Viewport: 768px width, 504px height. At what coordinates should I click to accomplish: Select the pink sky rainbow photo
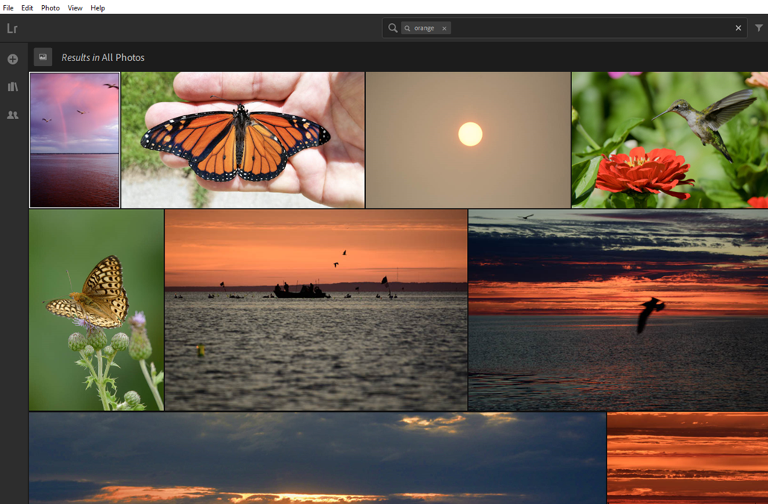point(74,140)
